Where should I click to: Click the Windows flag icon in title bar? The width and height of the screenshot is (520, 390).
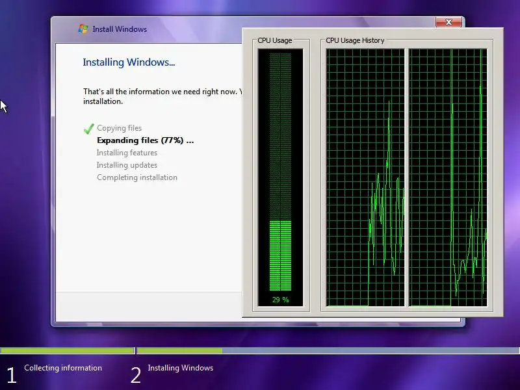[83, 29]
